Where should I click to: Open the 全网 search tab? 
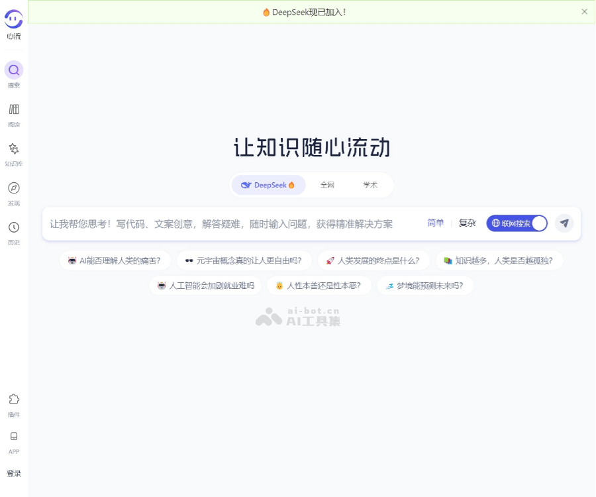[x=327, y=185]
